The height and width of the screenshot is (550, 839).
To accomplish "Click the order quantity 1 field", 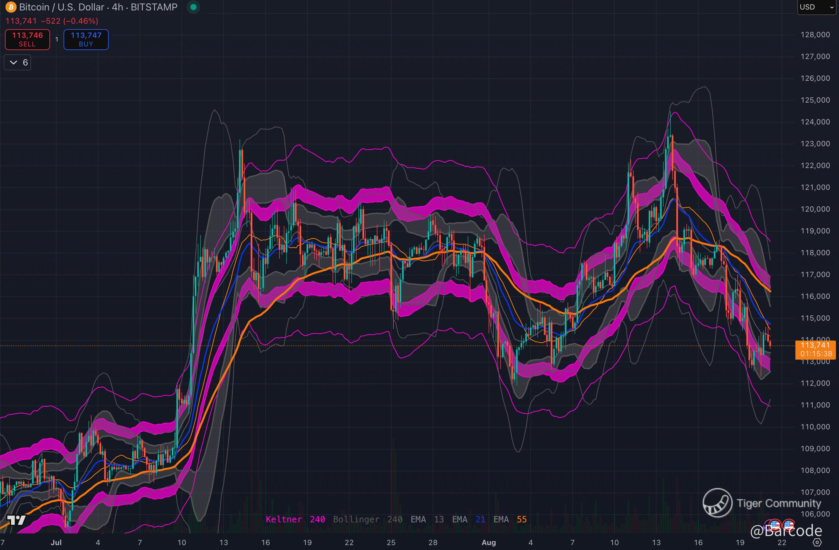I will coord(57,40).
